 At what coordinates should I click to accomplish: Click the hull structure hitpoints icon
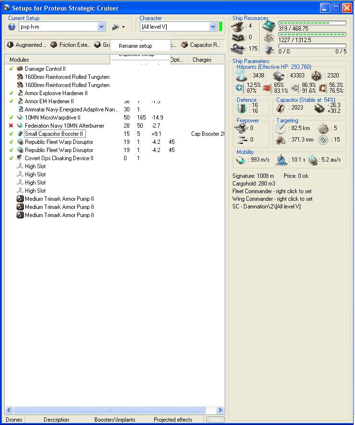[316, 76]
